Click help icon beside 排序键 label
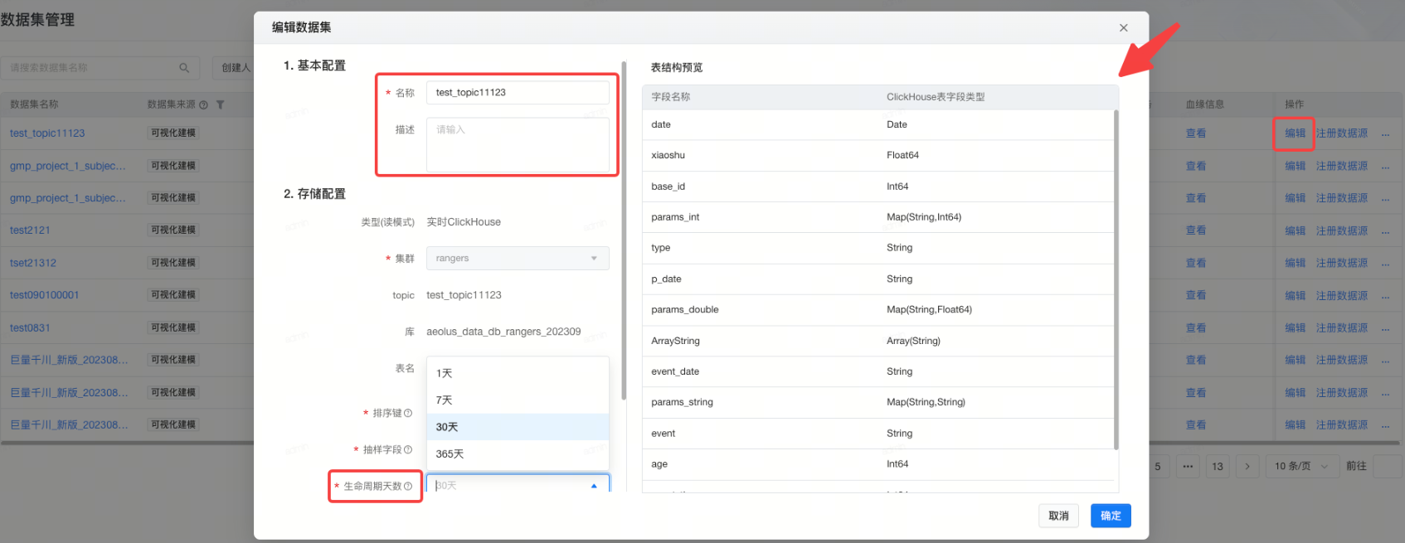Viewport: 1405px width, 543px height. [408, 413]
